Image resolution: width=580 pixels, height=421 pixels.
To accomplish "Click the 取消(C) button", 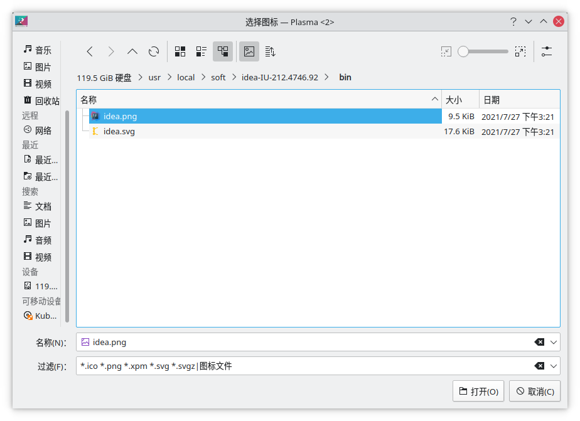I will (535, 391).
